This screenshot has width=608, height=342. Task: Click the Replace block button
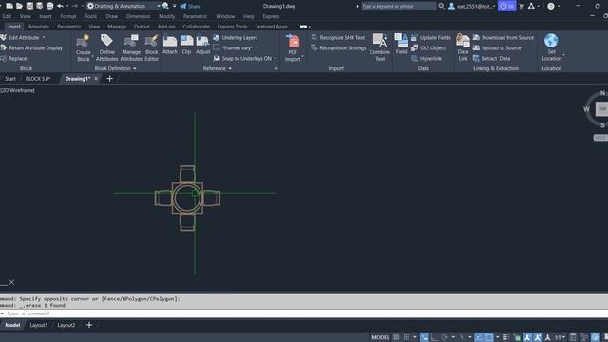coord(14,59)
